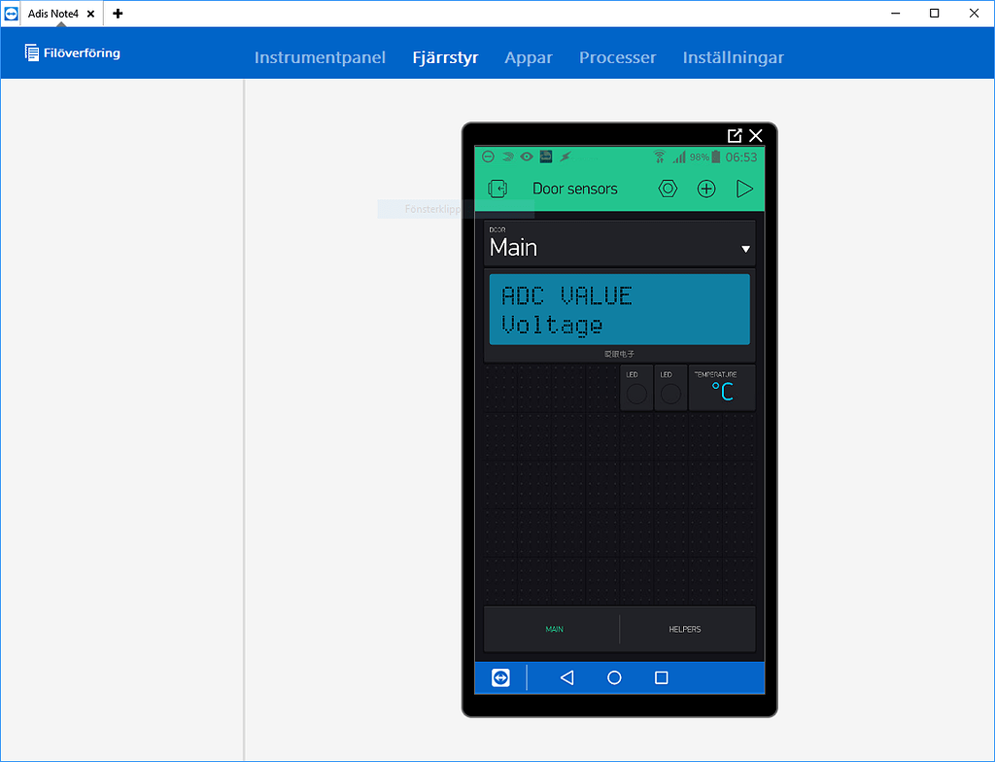
Task: Expand the screenshot window with the pop-out icon
Action: (736, 135)
